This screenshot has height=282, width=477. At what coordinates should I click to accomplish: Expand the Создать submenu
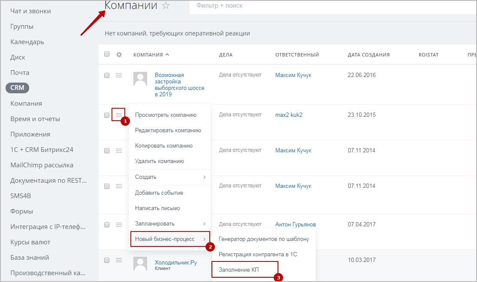click(x=170, y=177)
